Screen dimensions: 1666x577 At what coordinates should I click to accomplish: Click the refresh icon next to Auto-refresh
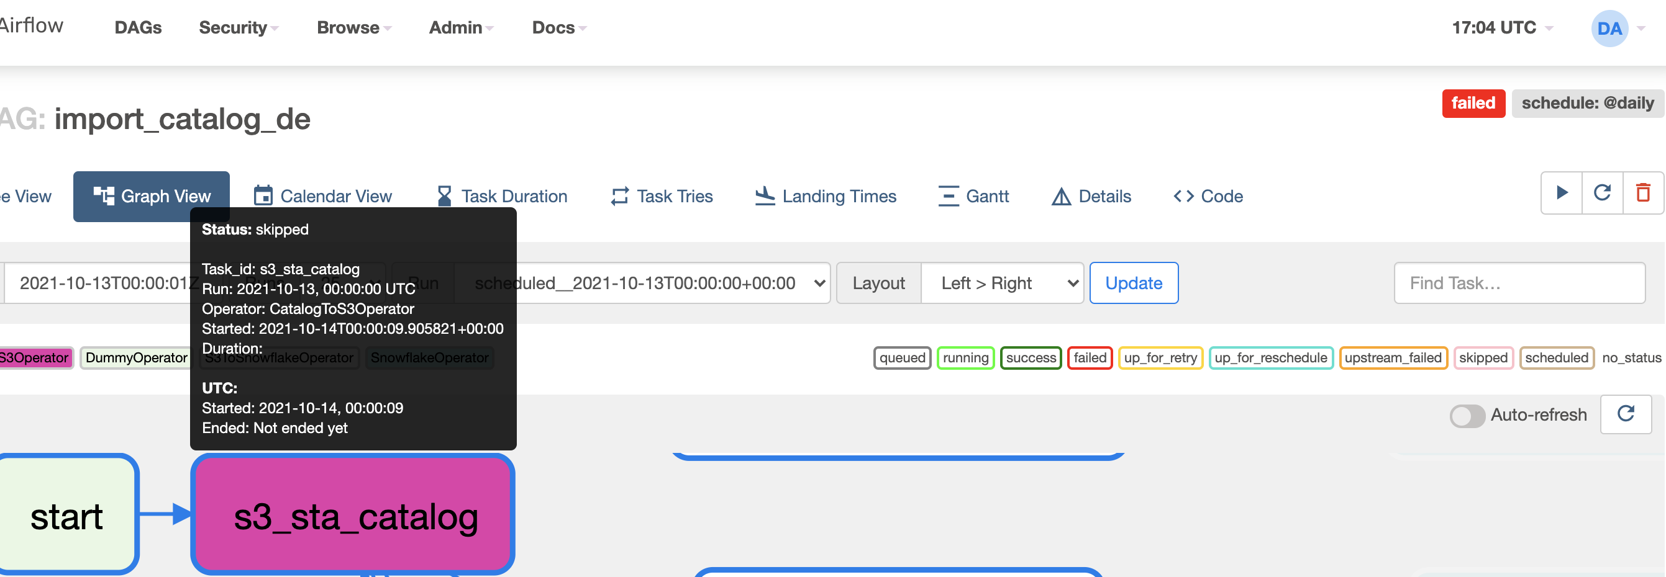click(x=1626, y=414)
